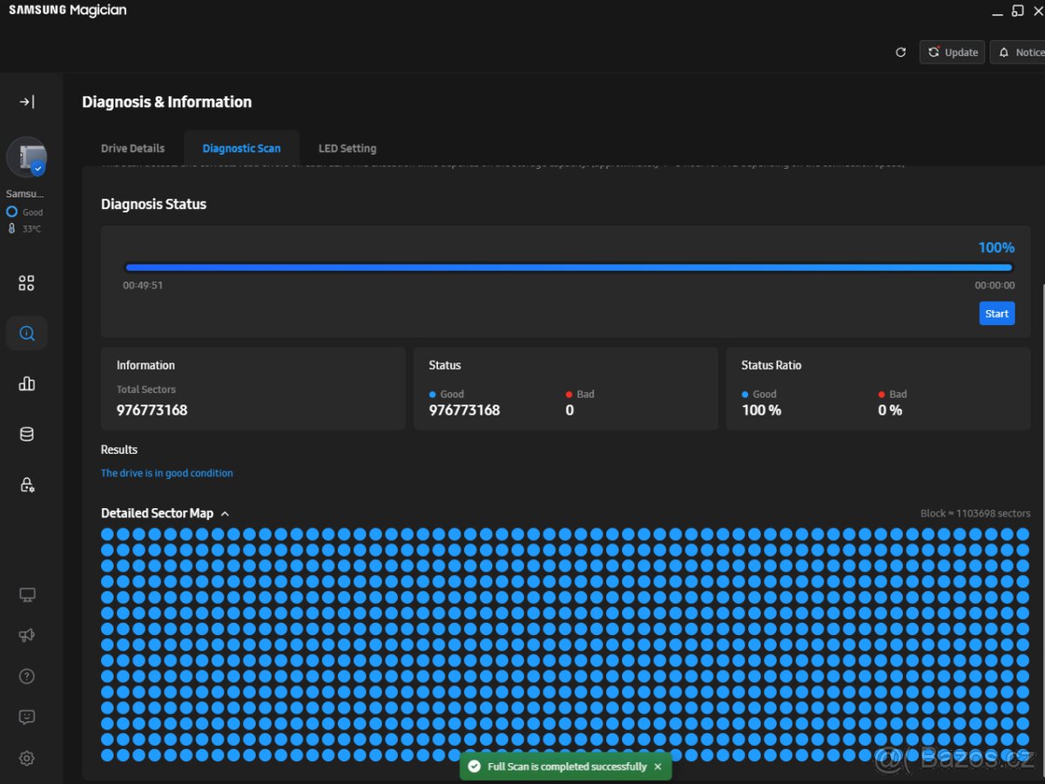The image size is (1045, 784).
Task: Open the dashboard grid icon in sidebar
Action: coord(27,283)
